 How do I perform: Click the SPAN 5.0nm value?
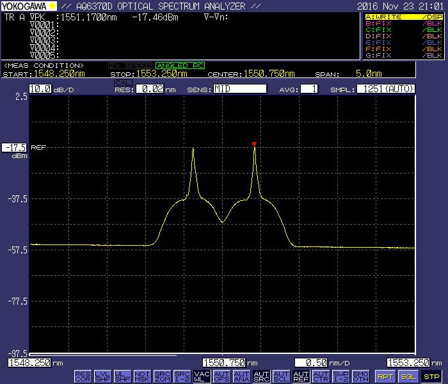pyautogui.click(x=369, y=74)
